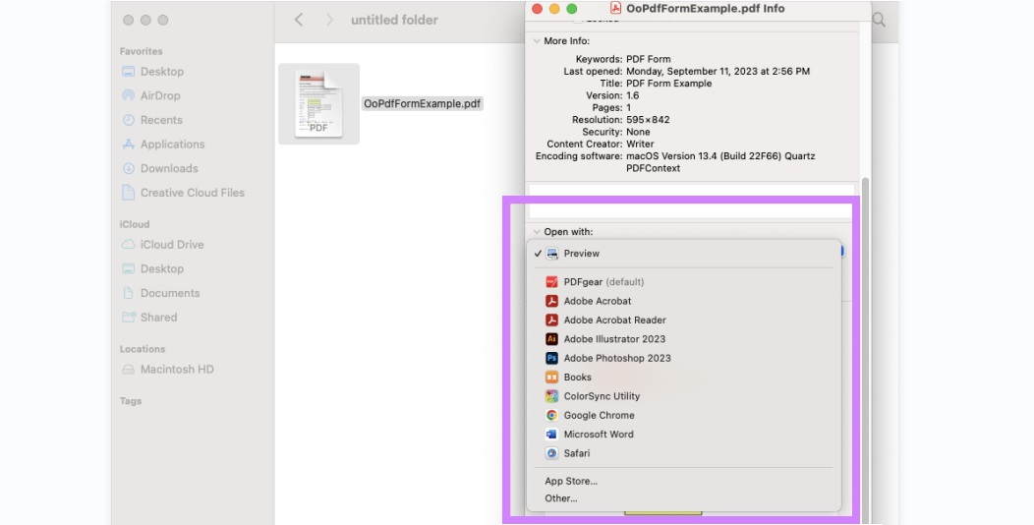The height and width of the screenshot is (525, 1034).
Task: Select OoPdfFormExample.pdf file thumbnail
Action: tap(318, 103)
